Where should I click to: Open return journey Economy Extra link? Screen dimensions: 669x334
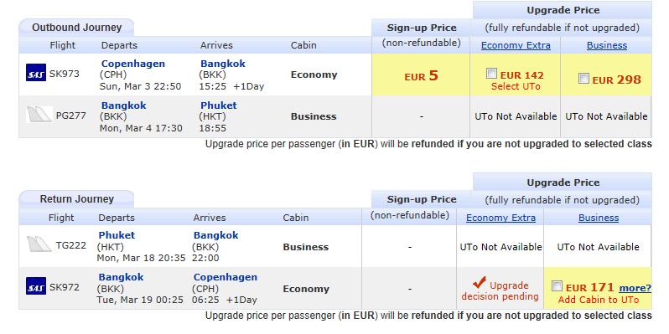(500, 218)
